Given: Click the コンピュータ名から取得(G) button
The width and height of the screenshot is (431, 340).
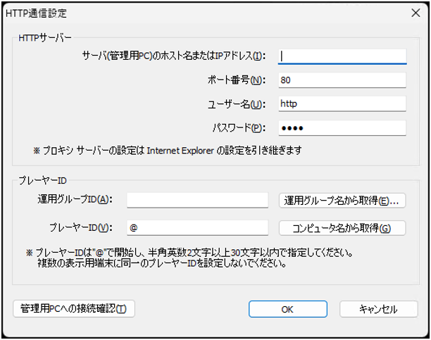Looking at the screenshot, I should coord(342,228).
